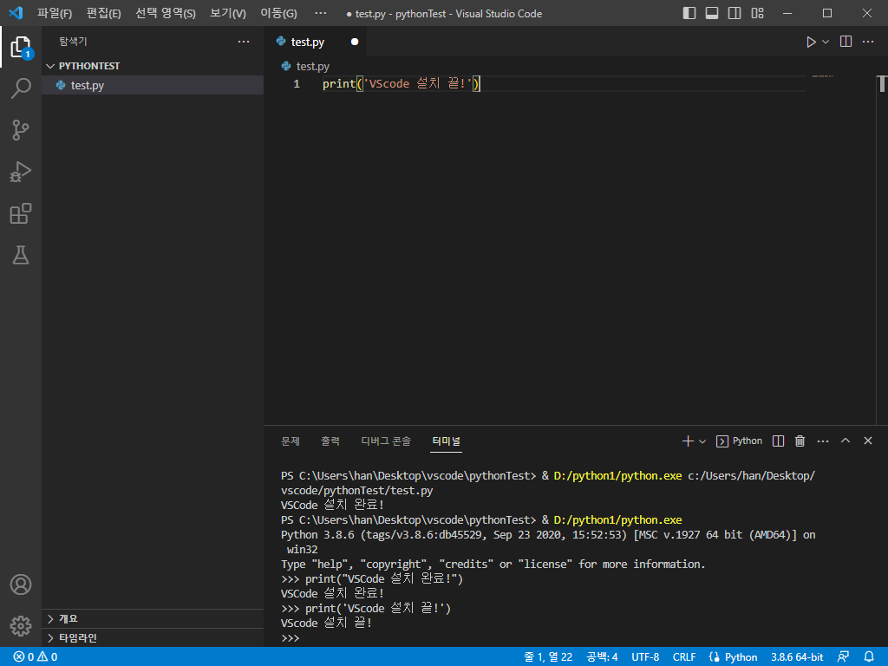Screen dimensions: 888x666
Task: Click the terminal prompt area
Action: click(x=291, y=637)
